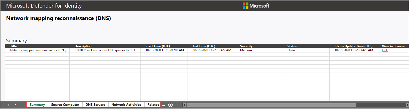The image size is (409, 109).
Task: Click the ellipsis for more sheet tabs
Action: (x=163, y=105)
